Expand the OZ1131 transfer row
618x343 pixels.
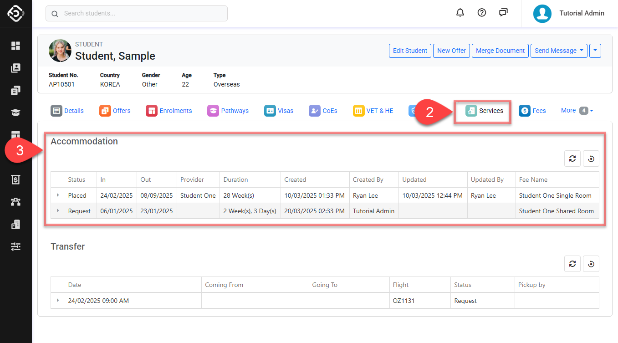coord(58,301)
